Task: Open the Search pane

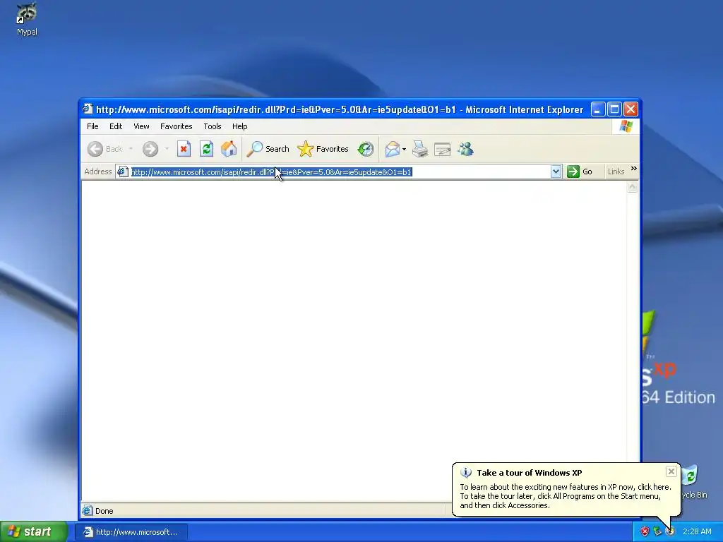Action: 268,149
